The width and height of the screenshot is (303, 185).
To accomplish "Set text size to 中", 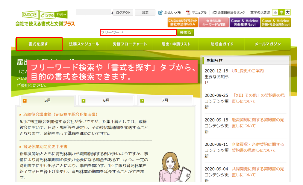I will [281, 13].
